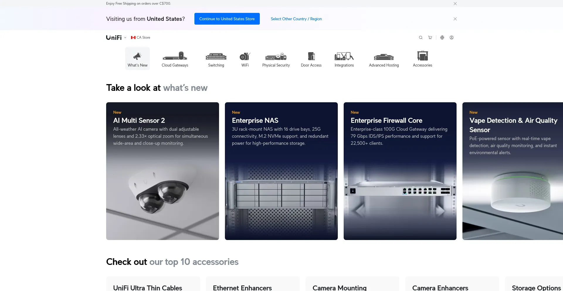Viewport: 563px width, 291px height.
Task: Open the Cloud Gateways category icon
Action: tap(175, 56)
